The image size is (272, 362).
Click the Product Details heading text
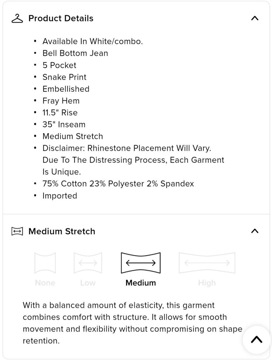61,18
